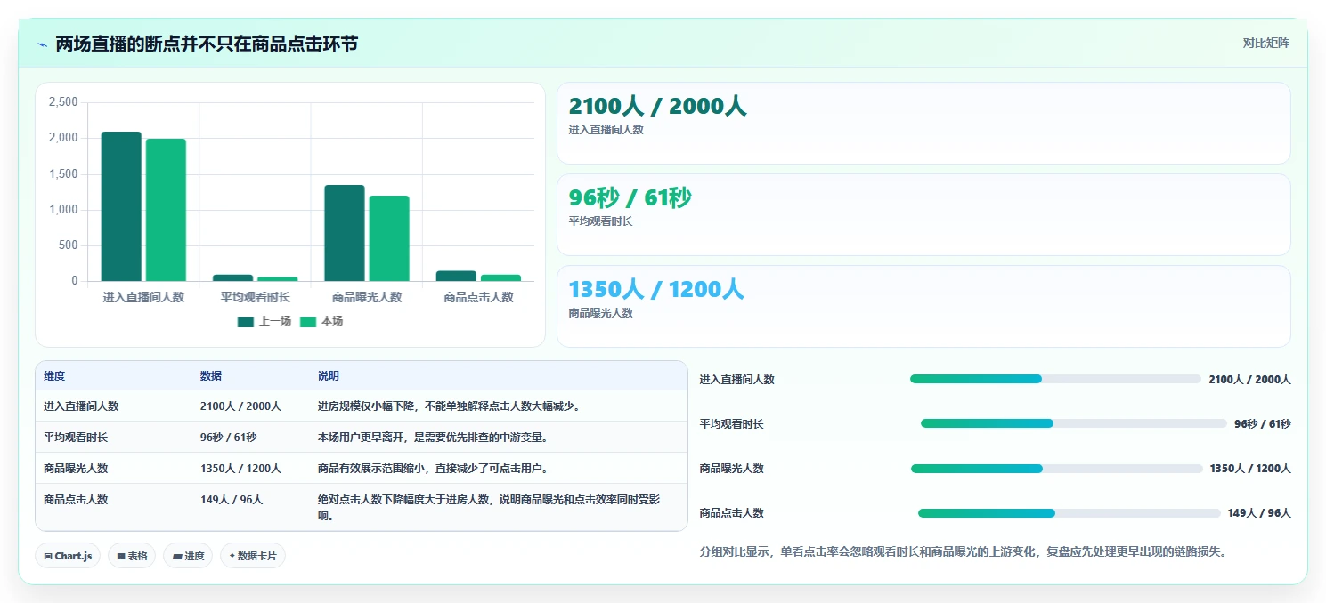Screen dimensions: 1326x603
Task: Click the 1350人 / 1200人 table cell
Action: [240, 468]
